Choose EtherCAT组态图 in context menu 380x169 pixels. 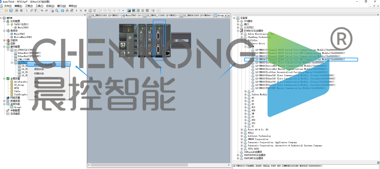[x=49, y=65]
